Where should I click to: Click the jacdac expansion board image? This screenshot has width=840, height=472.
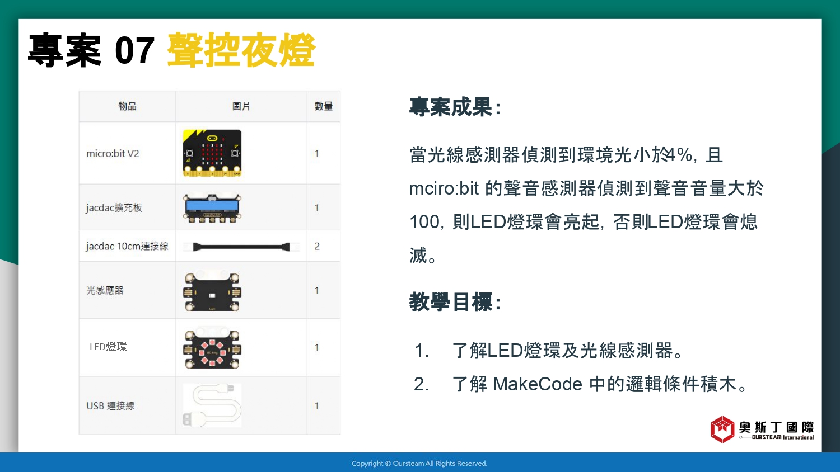pyautogui.click(x=212, y=208)
